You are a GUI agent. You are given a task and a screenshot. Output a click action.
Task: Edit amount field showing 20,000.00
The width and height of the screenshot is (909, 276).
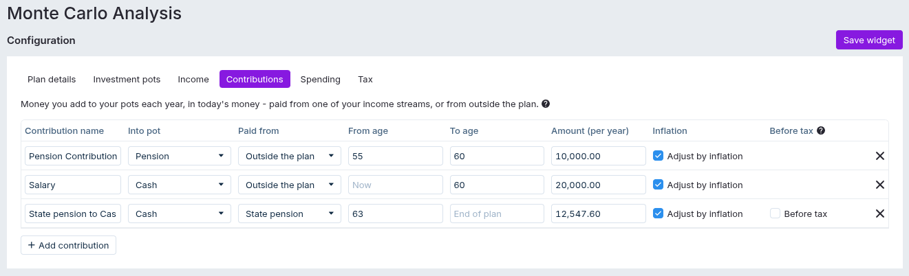599,185
